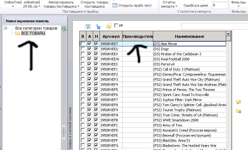Image resolution: width=248 pixels, height=150 pixels.
Task: Open the Отчёты импорта dropdown
Action: 169,4
